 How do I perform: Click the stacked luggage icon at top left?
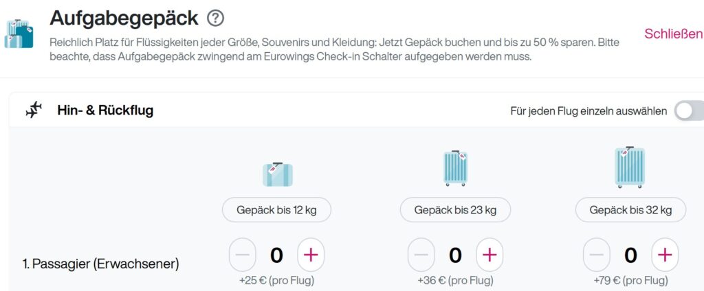[x=19, y=34]
